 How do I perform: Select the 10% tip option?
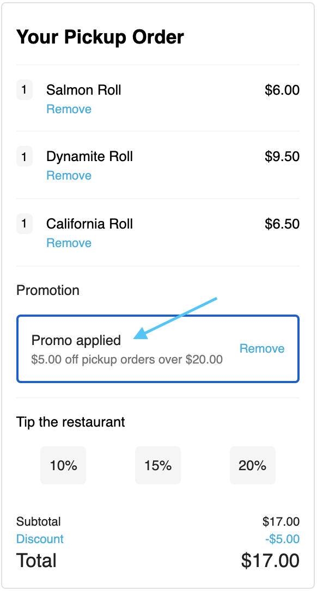point(63,465)
